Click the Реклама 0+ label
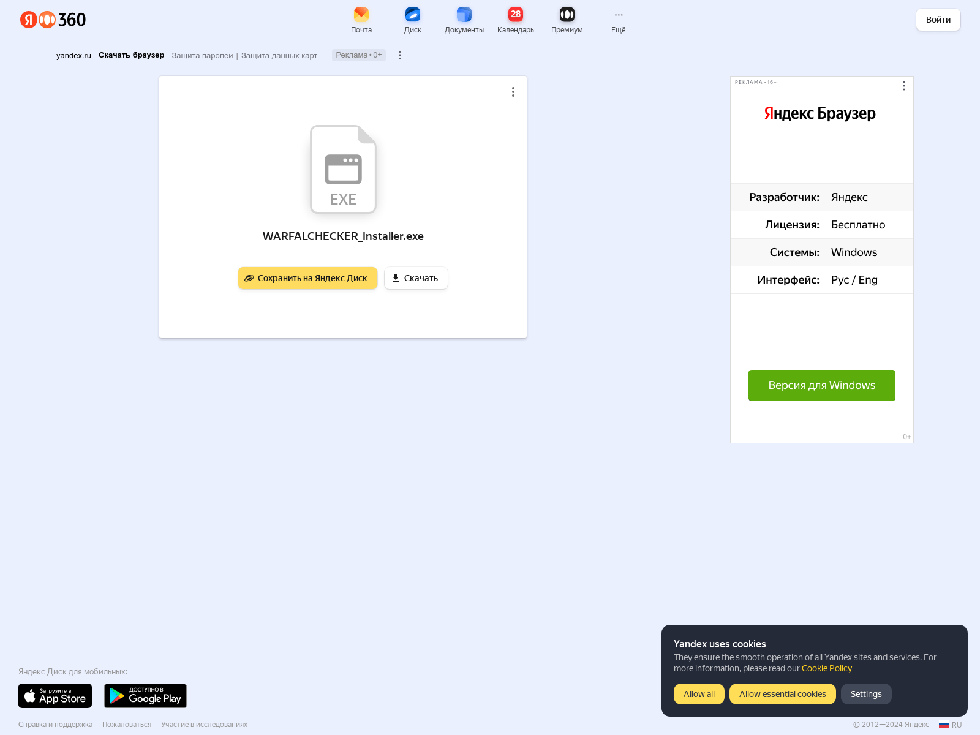 tap(359, 55)
